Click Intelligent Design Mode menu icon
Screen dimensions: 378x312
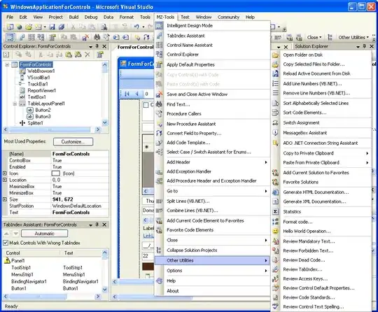[159, 26]
